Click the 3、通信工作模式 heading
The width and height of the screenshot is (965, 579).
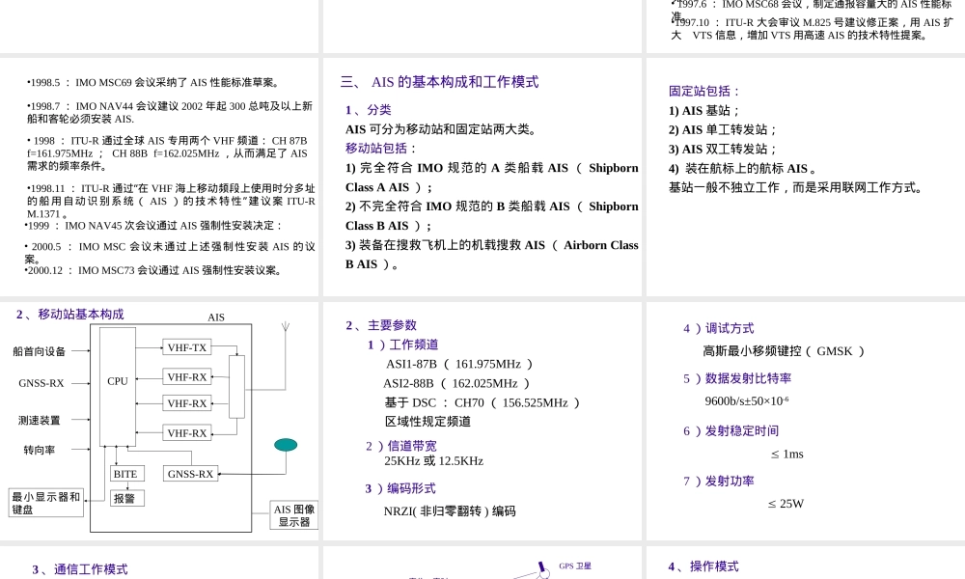coord(80,569)
